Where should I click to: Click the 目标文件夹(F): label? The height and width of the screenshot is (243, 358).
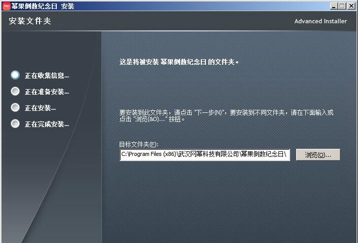[x=138, y=144]
